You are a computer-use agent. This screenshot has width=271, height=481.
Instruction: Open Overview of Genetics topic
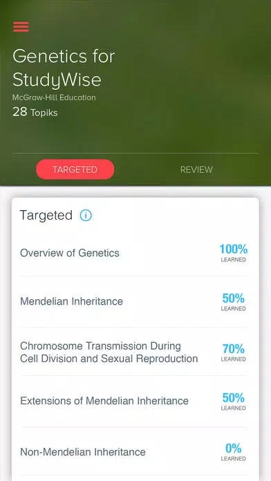[134, 253]
